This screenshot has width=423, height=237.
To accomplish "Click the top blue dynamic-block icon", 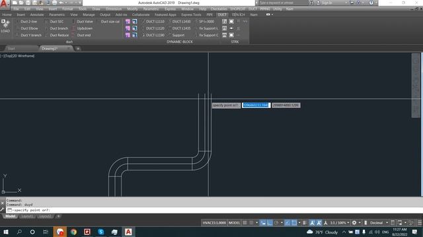I will pos(134,22).
